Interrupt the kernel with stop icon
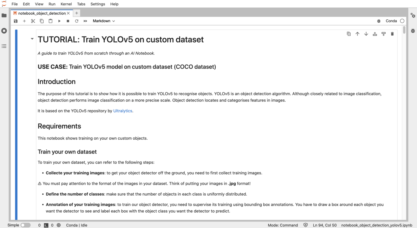Viewport: 417px width, 228px height. [x=68, y=21]
